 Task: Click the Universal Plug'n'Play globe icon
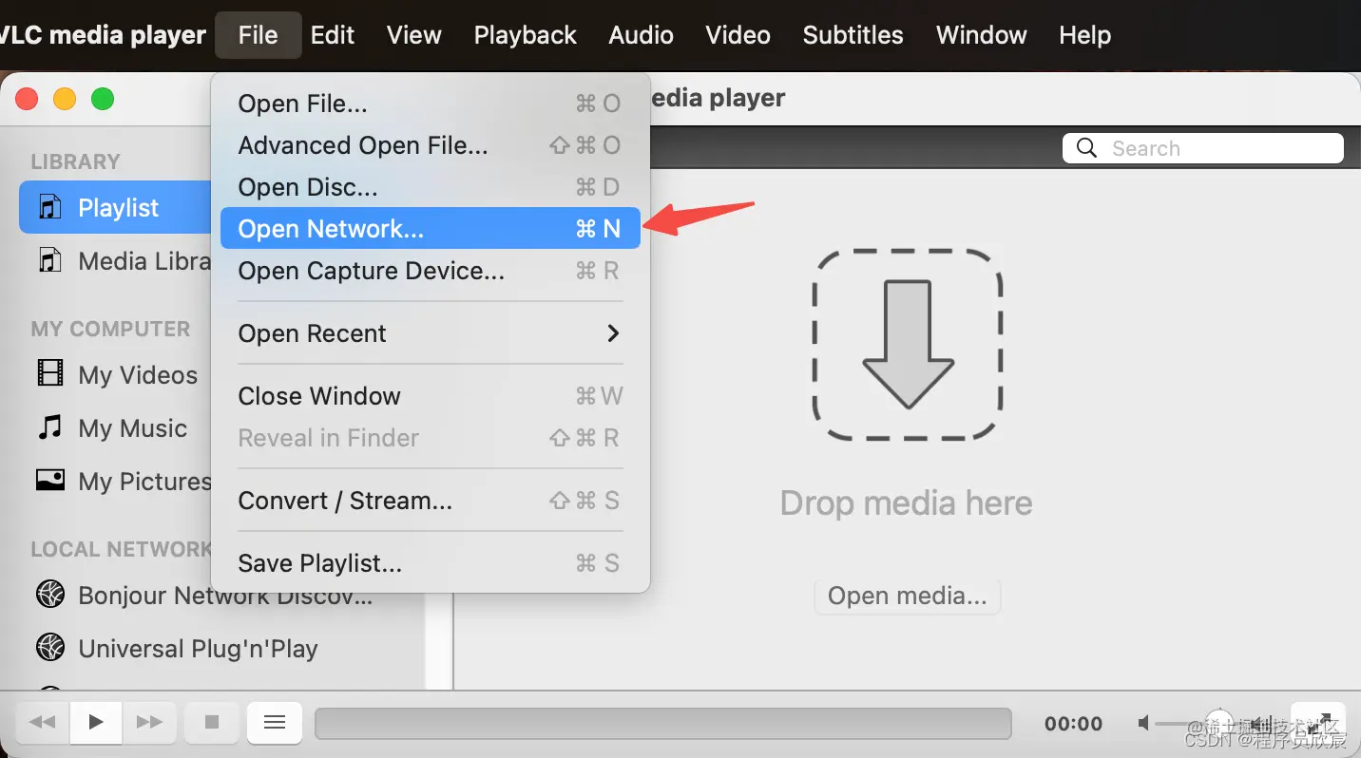(49, 648)
